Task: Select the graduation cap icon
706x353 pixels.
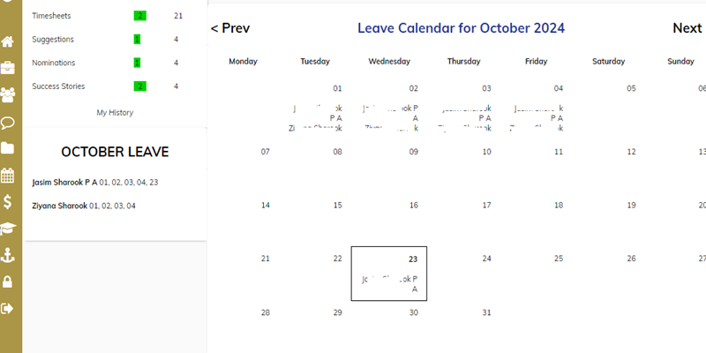Action: click(x=7, y=229)
